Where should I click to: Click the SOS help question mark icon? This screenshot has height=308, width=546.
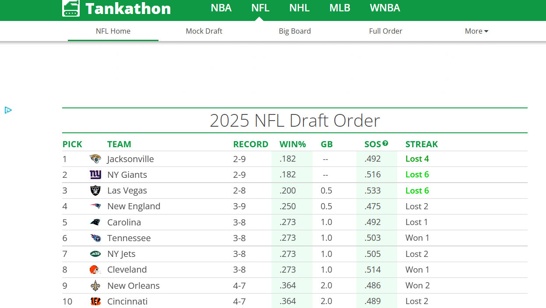click(x=385, y=143)
